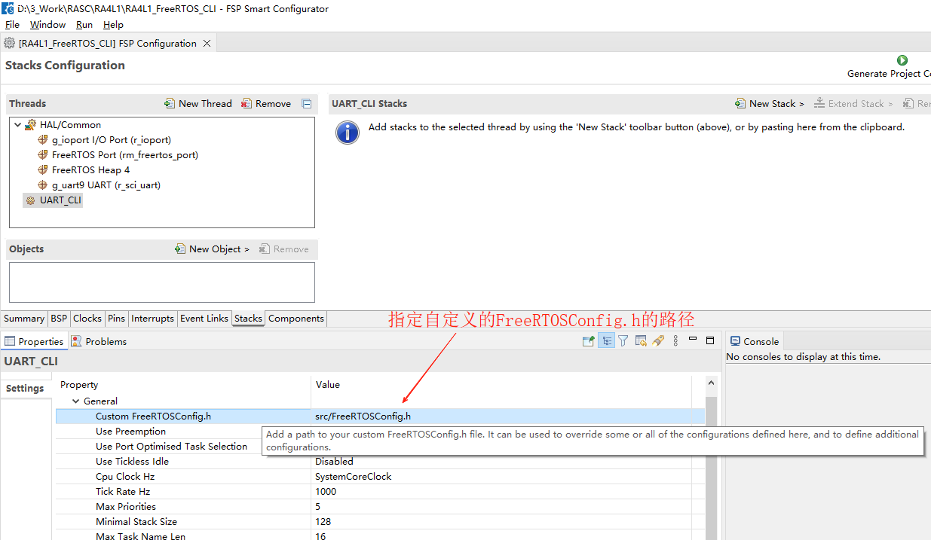Select g_ioport I/O Port (r_ioport)
Viewport: 931px width, 540px height.
point(112,140)
